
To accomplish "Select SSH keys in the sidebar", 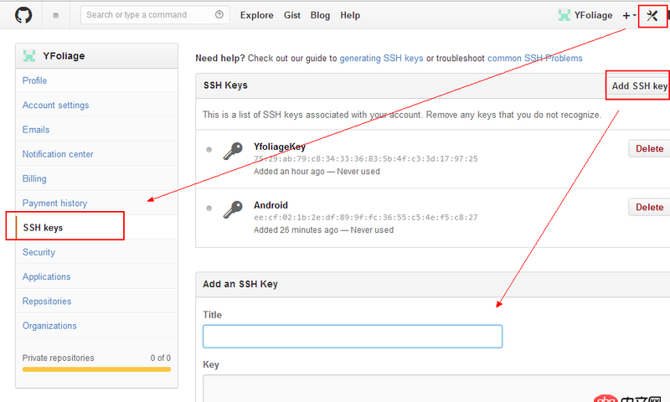I will (43, 228).
